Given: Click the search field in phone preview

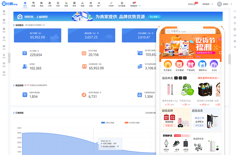Looking at the screenshot, I should [189, 32].
